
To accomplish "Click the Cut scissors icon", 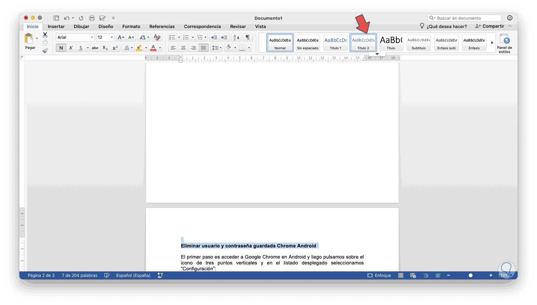I will click(45, 35).
